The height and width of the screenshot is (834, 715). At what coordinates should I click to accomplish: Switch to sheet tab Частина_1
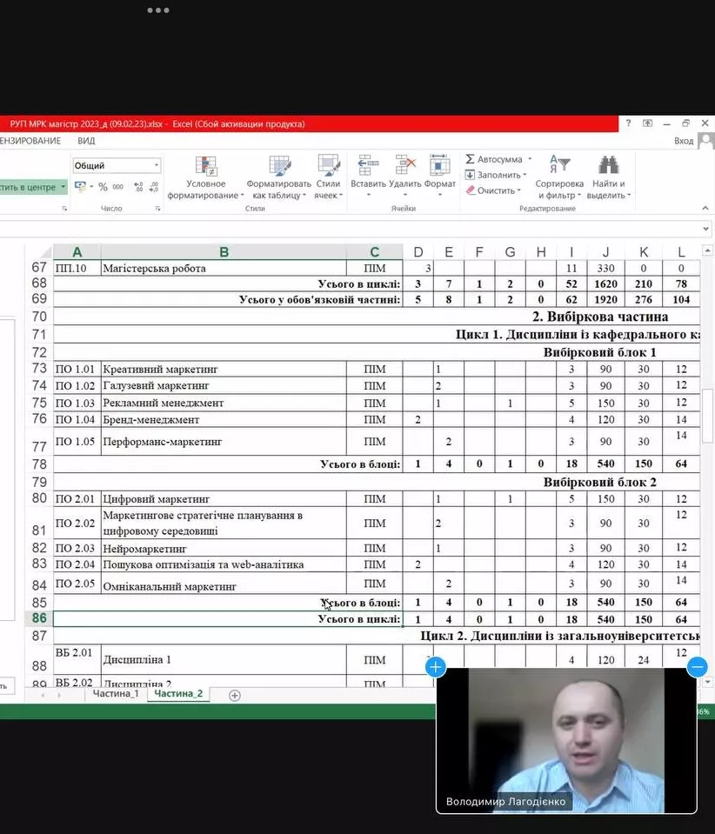pyautogui.click(x=116, y=694)
